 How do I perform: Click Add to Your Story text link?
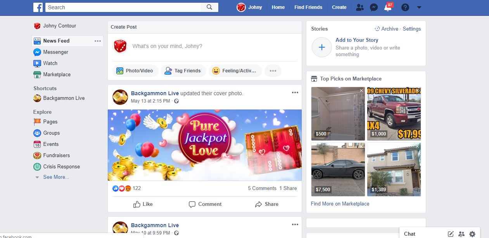pos(357,40)
